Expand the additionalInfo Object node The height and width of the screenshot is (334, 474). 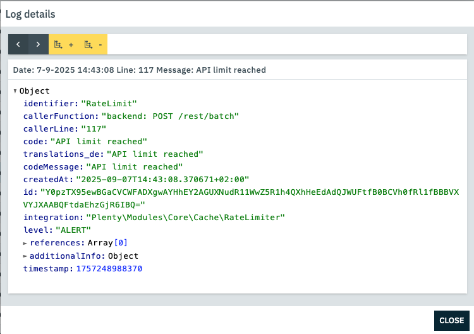click(x=25, y=256)
